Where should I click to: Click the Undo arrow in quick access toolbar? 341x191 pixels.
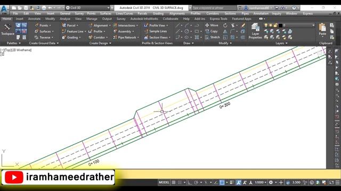pos(50,8)
